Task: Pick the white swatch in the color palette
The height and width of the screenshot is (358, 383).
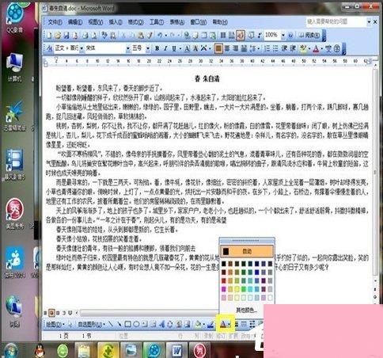Action: 270,298
